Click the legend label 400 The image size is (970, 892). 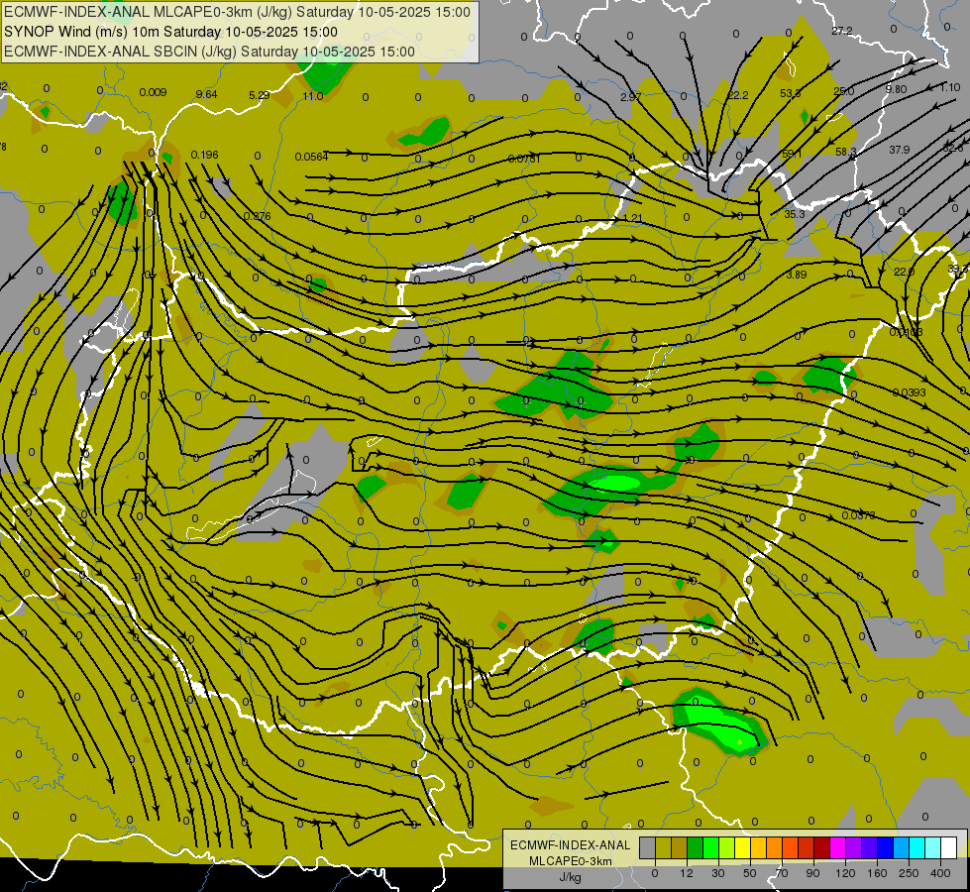(940, 873)
